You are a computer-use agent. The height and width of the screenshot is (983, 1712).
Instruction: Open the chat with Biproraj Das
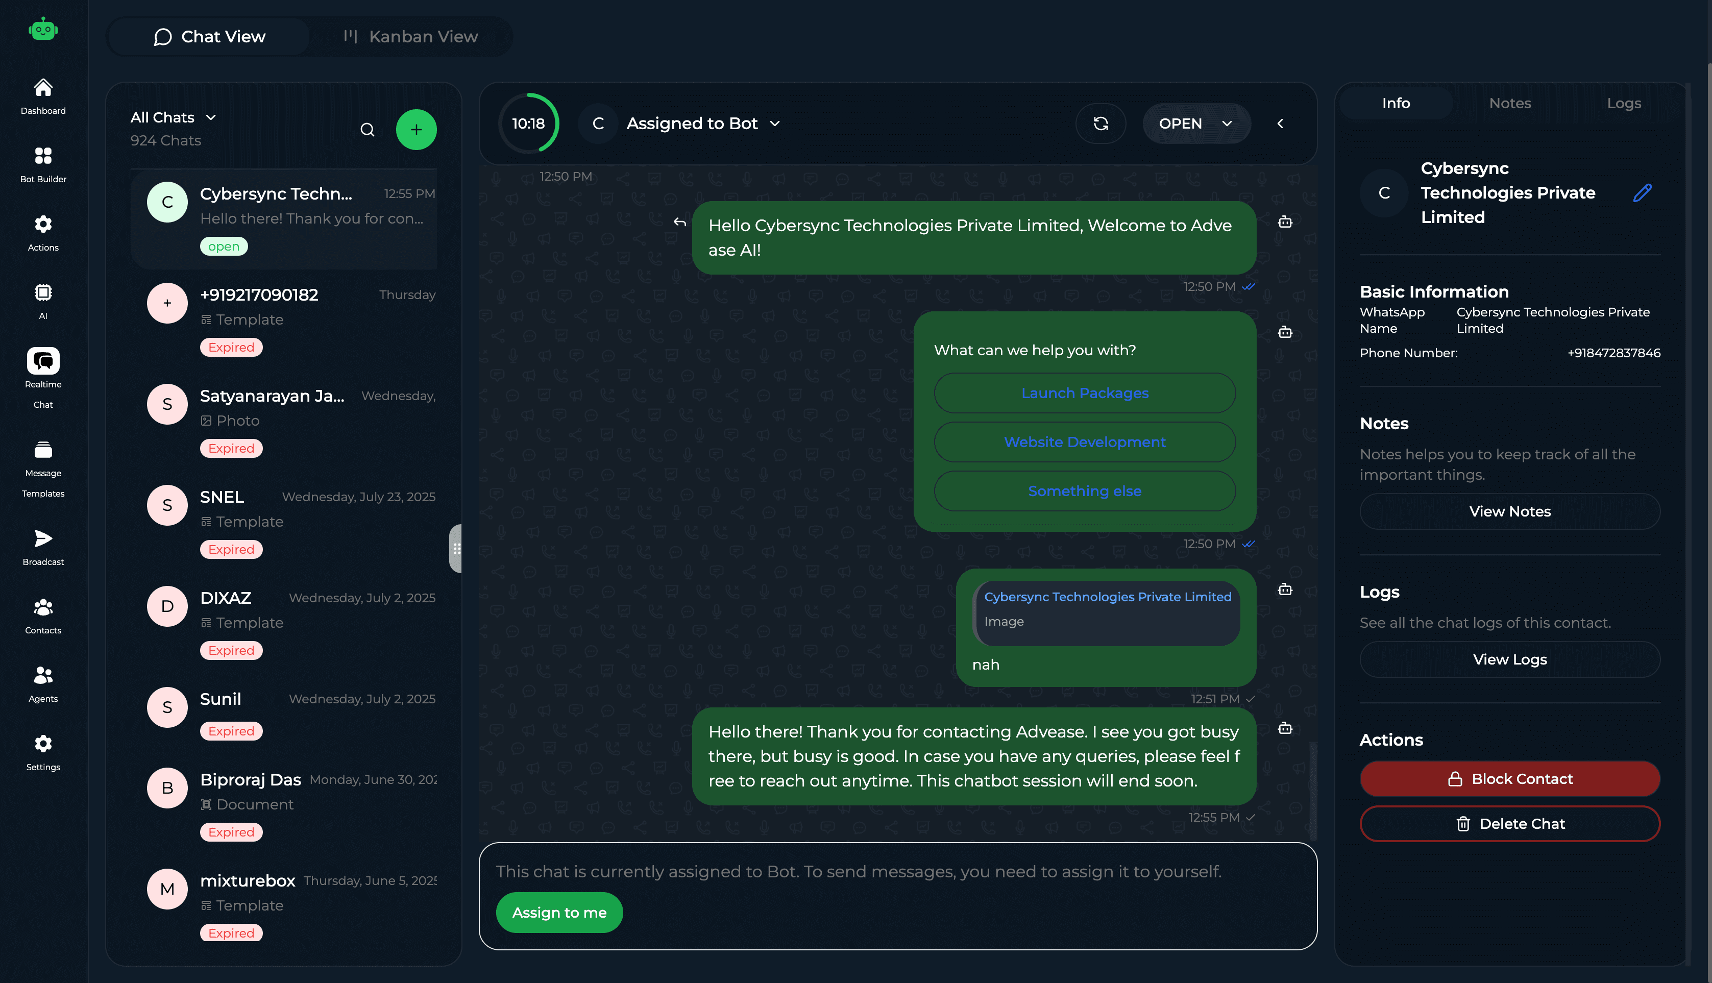point(283,803)
